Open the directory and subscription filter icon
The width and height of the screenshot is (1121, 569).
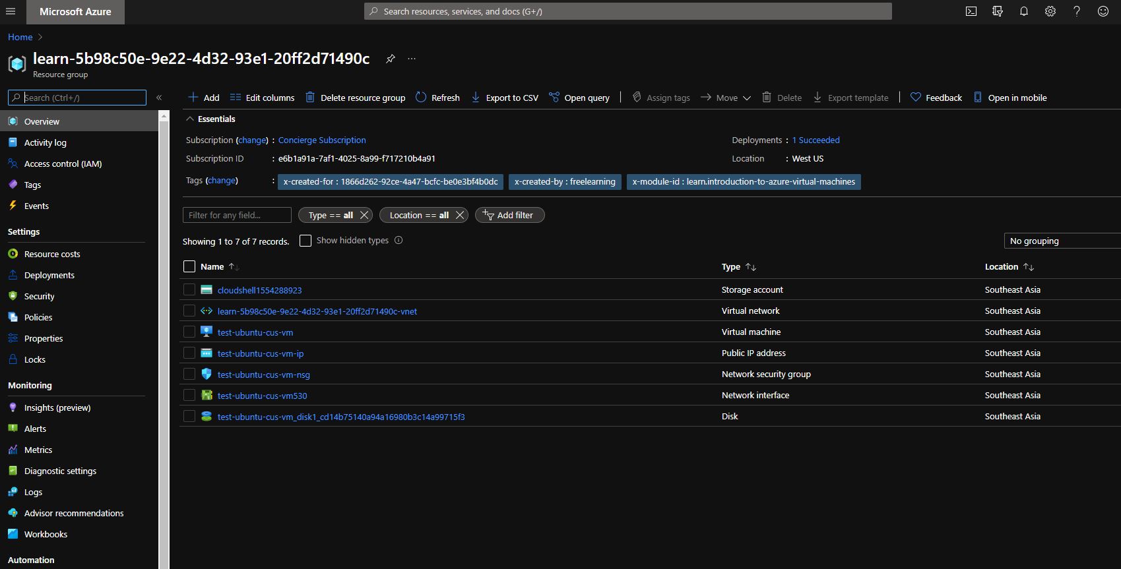click(997, 11)
